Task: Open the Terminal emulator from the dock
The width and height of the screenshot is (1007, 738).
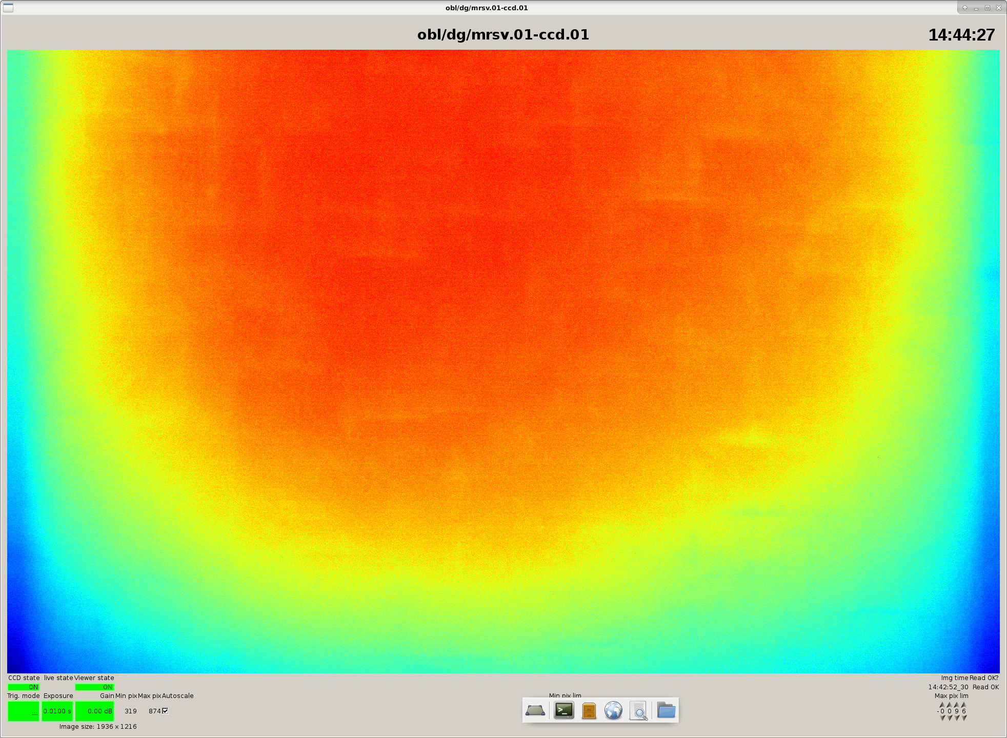Action: [x=563, y=711]
